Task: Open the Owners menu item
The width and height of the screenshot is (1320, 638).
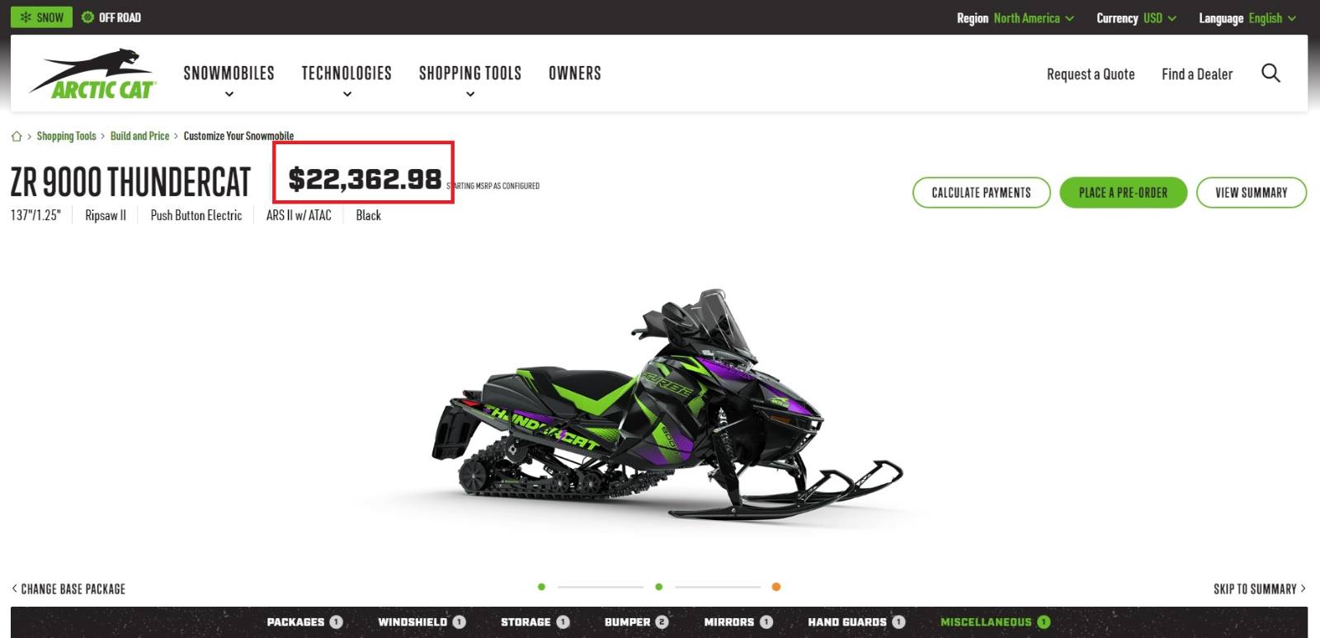Action: click(x=575, y=73)
